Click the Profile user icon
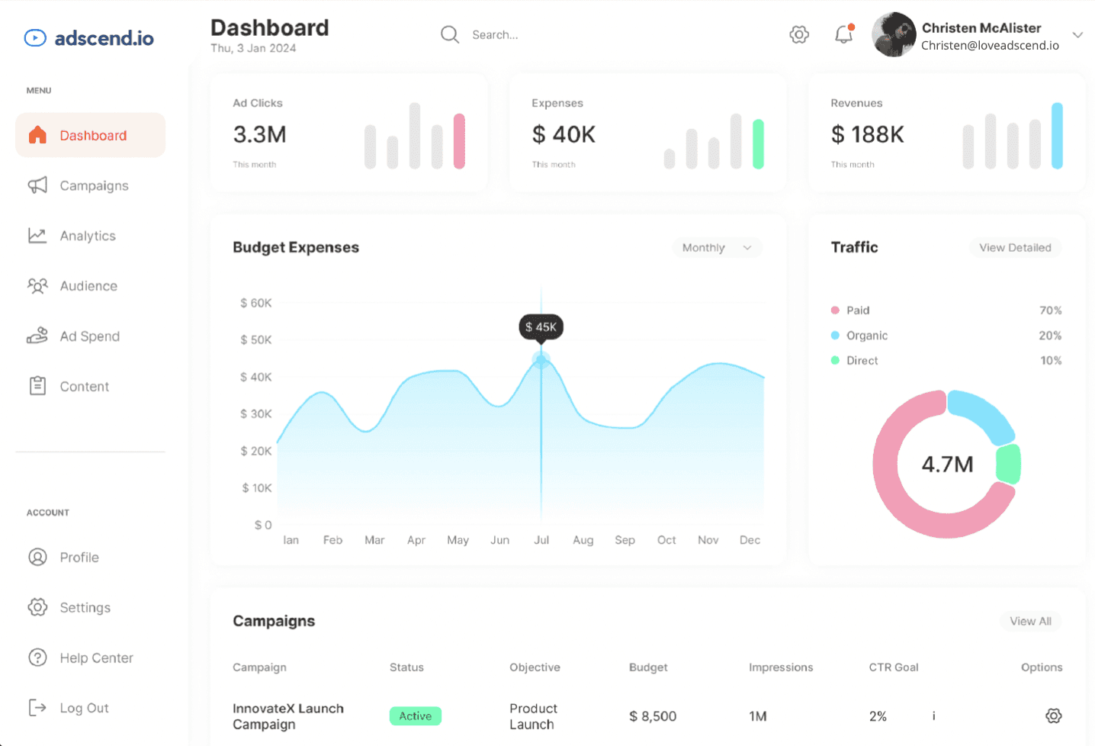 pyautogui.click(x=37, y=557)
